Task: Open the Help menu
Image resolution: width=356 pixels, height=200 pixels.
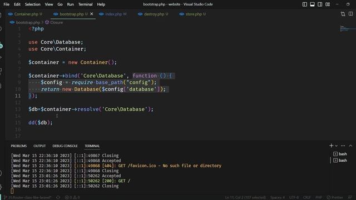Action: tap(101, 4)
